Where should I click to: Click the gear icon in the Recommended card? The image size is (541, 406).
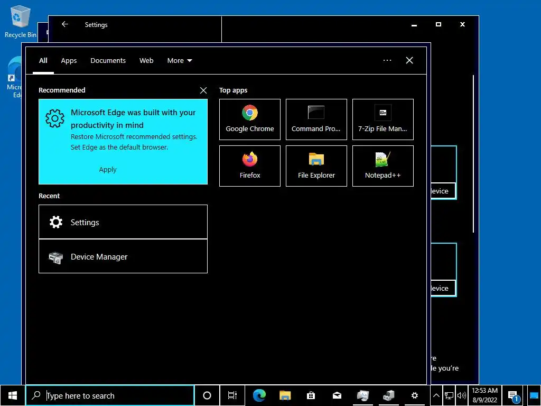pyautogui.click(x=55, y=118)
